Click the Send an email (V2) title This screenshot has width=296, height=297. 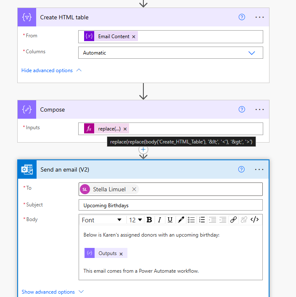point(65,169)
